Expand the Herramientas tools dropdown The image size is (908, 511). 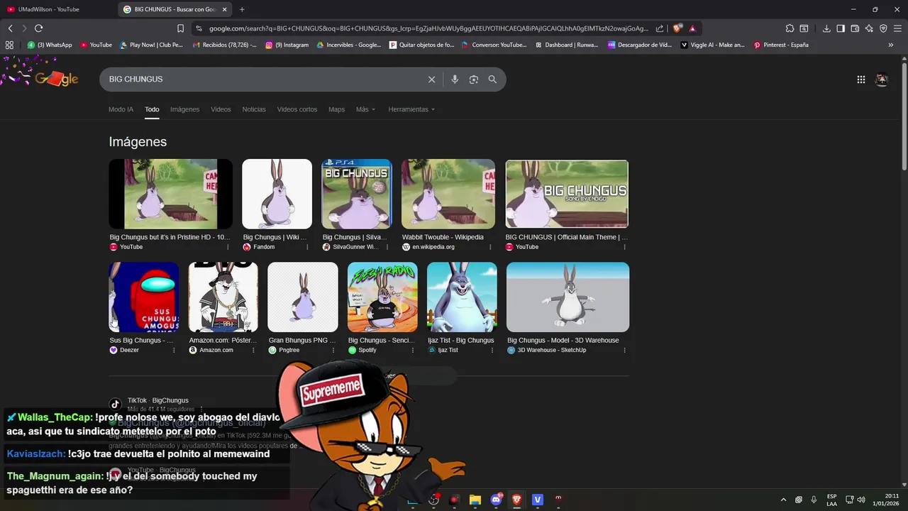[411, 109]
